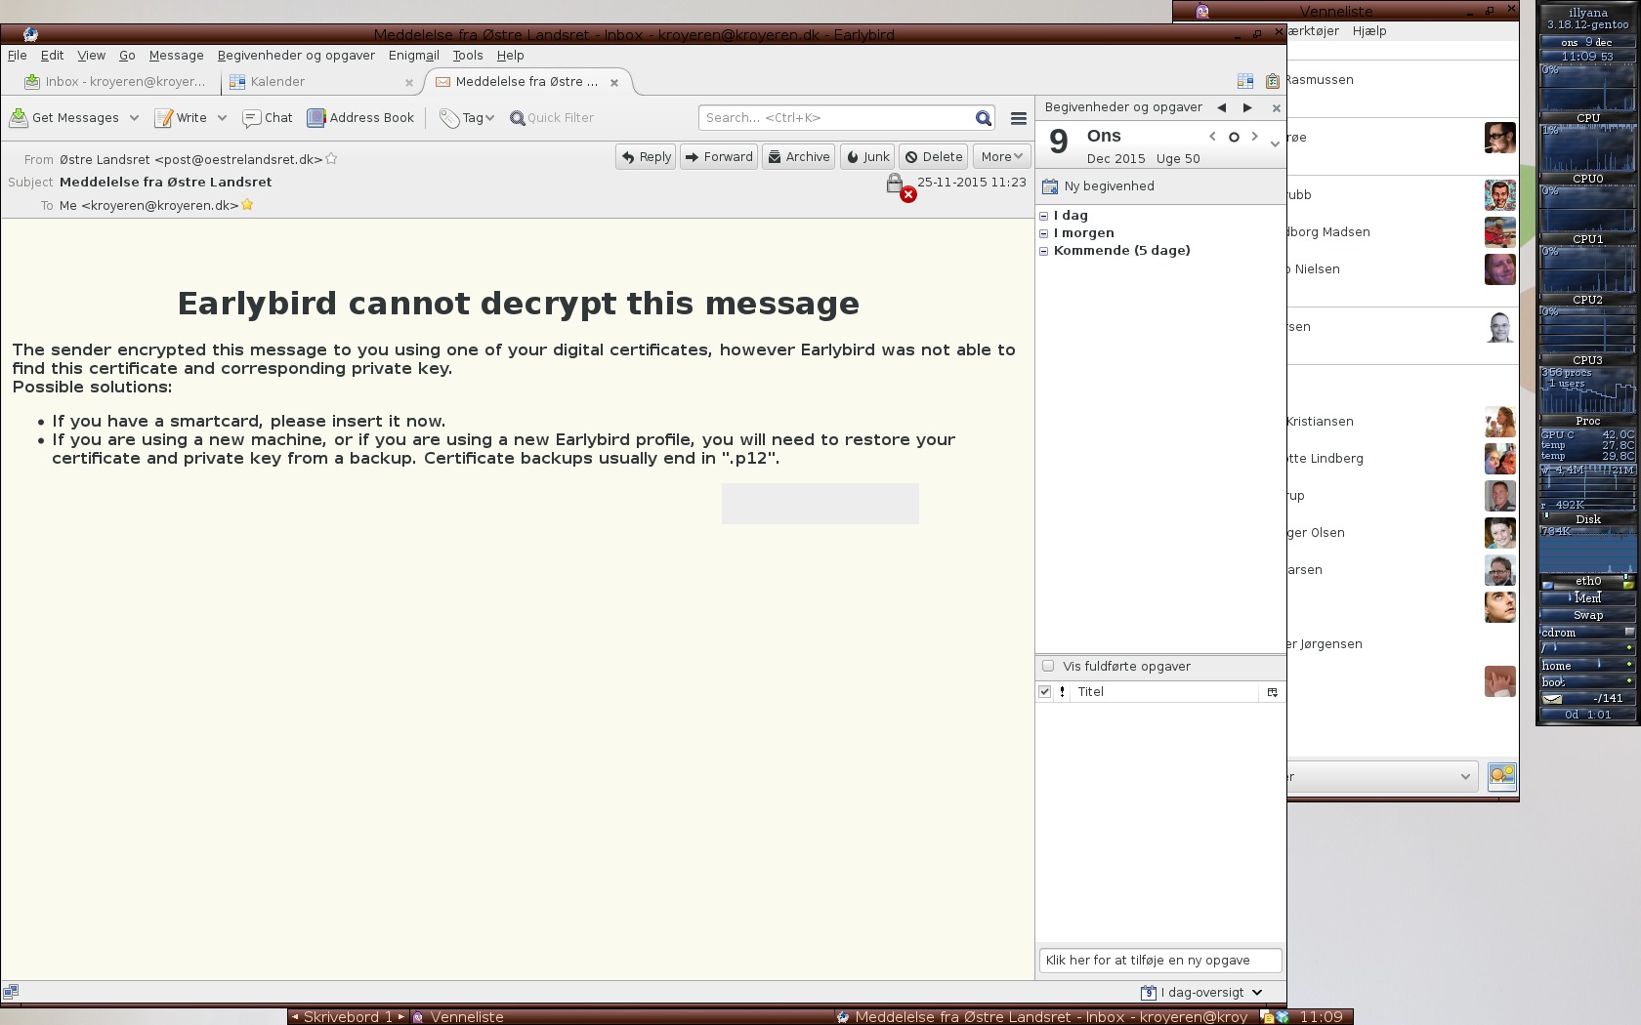The width and height of the screenshot is (1641, 1025).
Task: Reply to the message
Action: click(646, 157)
